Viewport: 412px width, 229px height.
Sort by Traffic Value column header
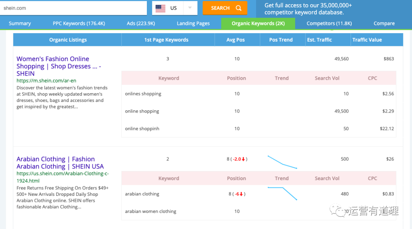pyautogui.click(x=367, y=40)
